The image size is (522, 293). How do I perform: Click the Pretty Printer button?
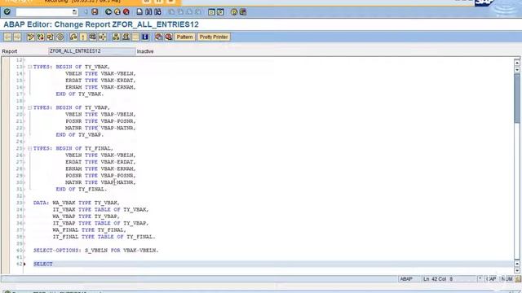coord(214,37)
